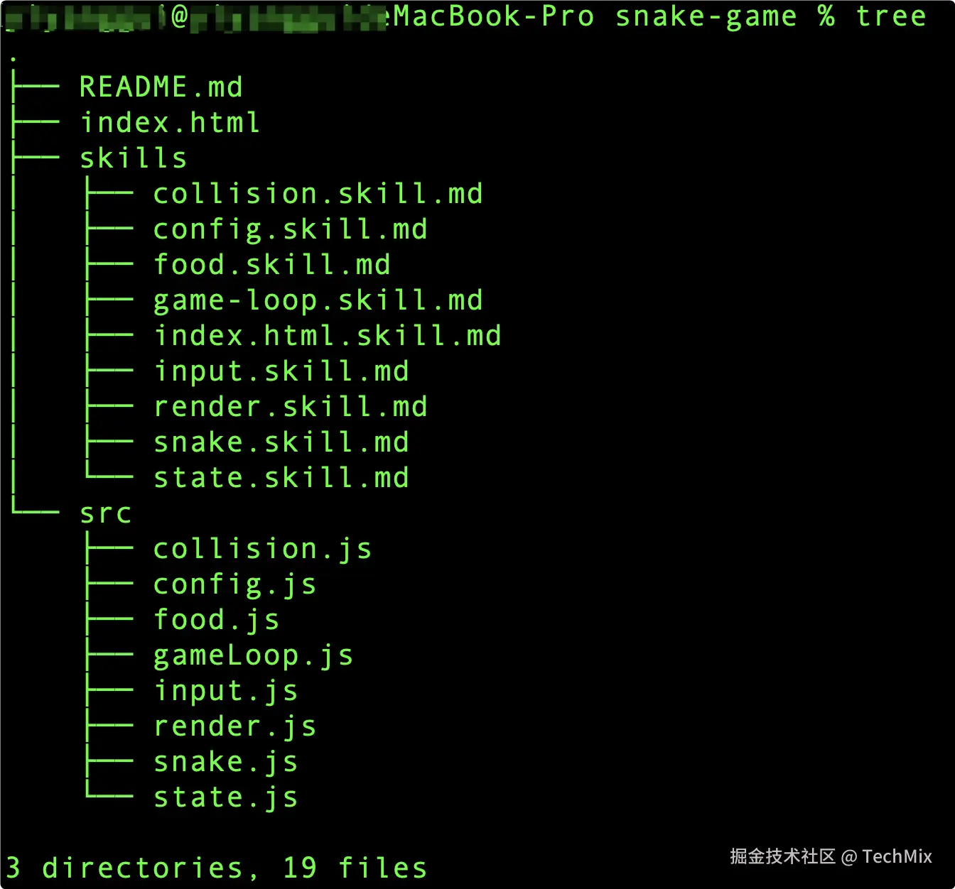Click render.js file name
The height and width of the screenshot is (889, 955).
point(235,726)
